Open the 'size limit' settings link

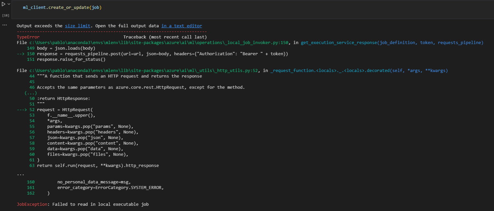coord(77,26)
